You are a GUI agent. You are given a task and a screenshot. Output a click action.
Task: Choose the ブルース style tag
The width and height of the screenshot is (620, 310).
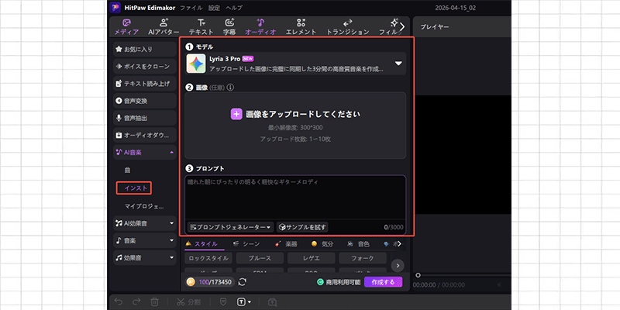[x=260, y=258]
